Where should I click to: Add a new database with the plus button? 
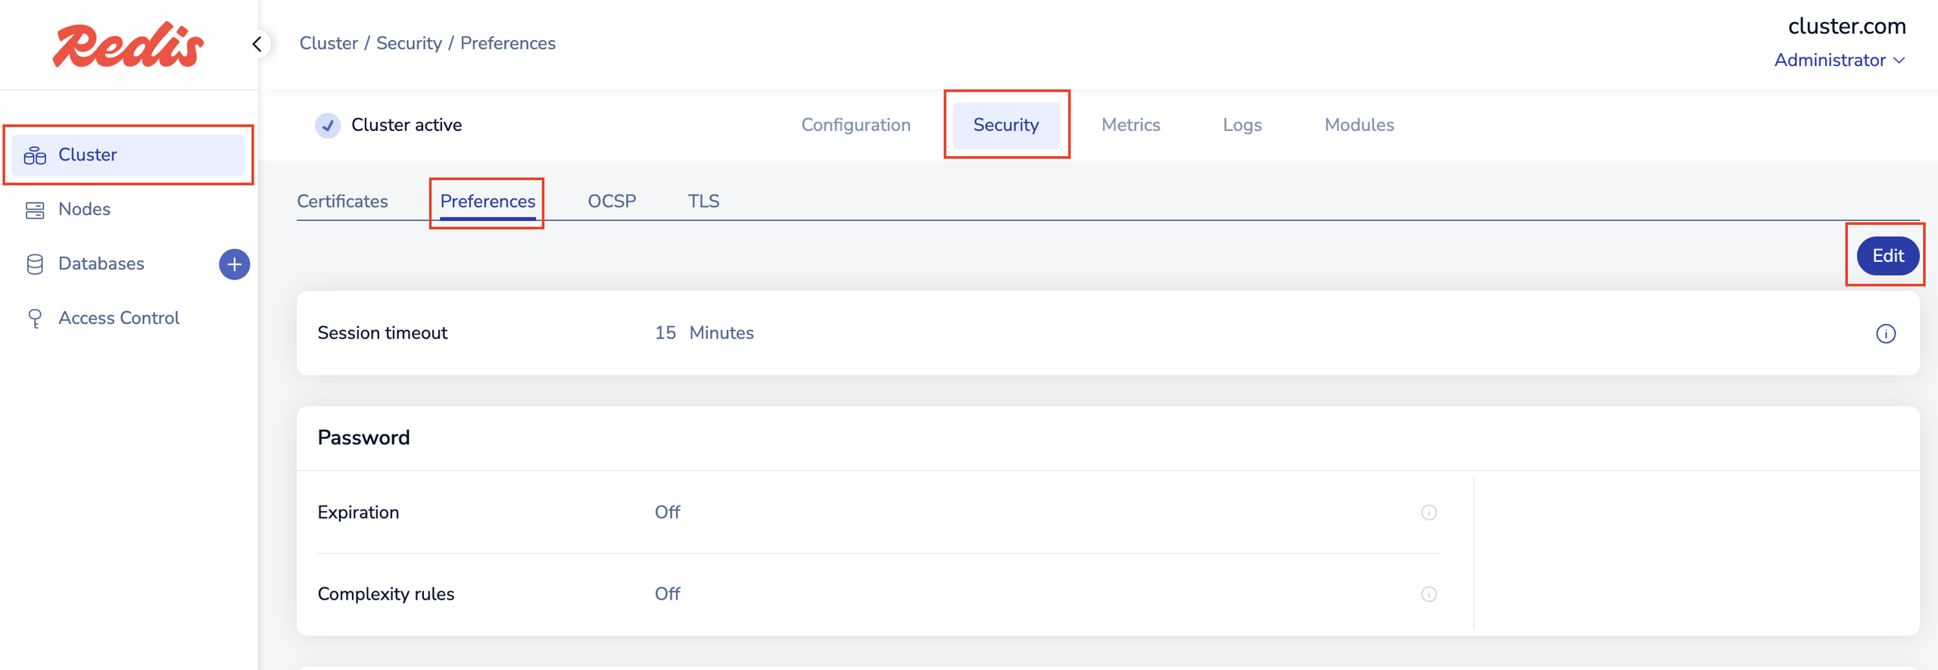tap(235, 264)
